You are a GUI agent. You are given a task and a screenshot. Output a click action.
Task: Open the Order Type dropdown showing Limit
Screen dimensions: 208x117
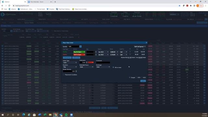(70, 62)
